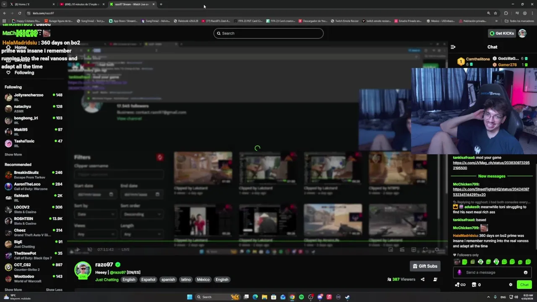
Task: Open Windows Start menu
Action: [x=190, y=297]
